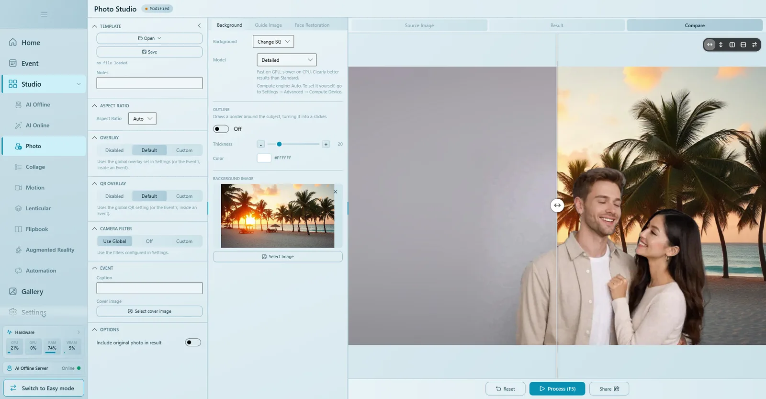Switch to the Face Restoration tab
The image size is (766, 399).
click(312, 25)
